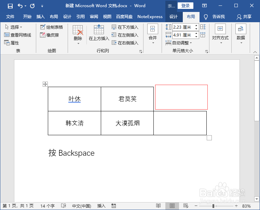Viewport: 260px width, 210px height.
Task: Click the cell containing 韩文清
Action: [x=74, y=123]
